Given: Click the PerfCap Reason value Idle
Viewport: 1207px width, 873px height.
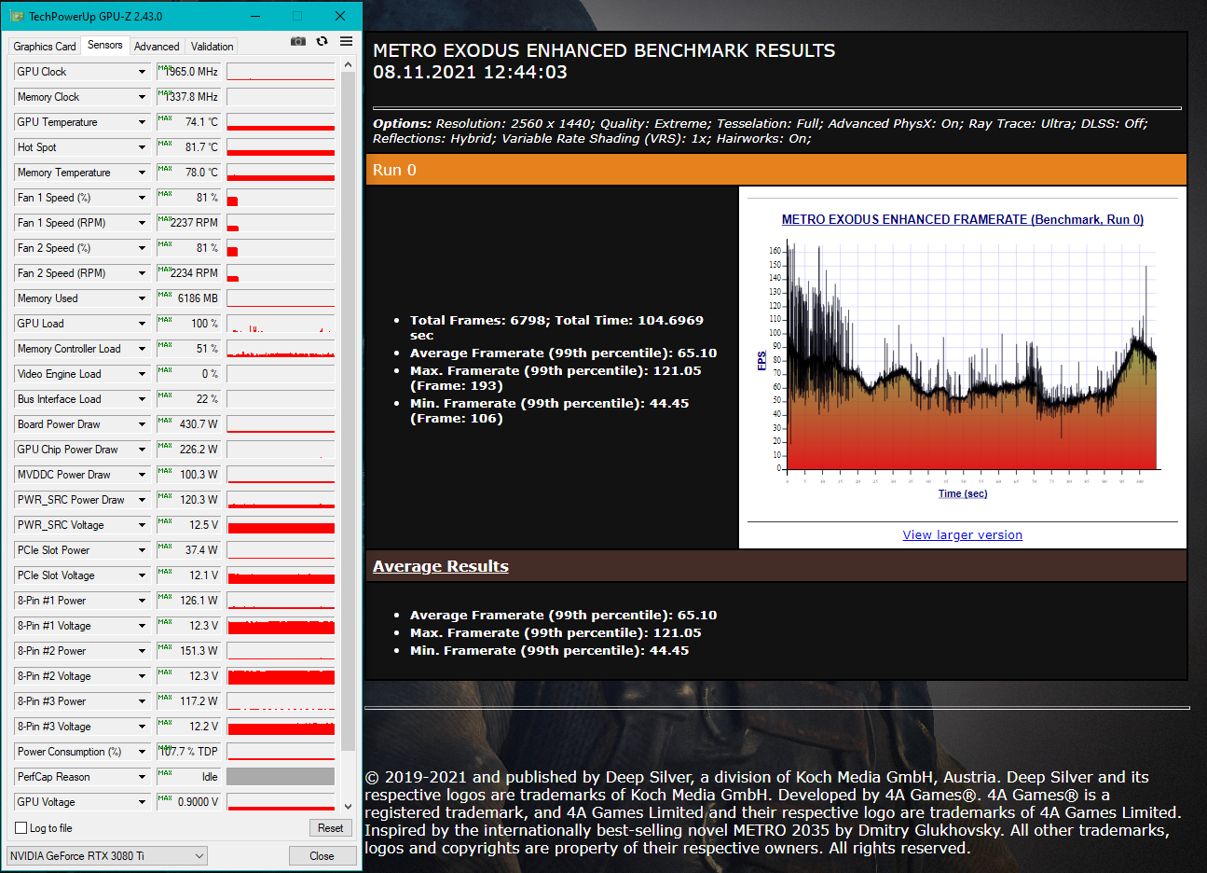Looking at the screenshot, I should point(189,777).
